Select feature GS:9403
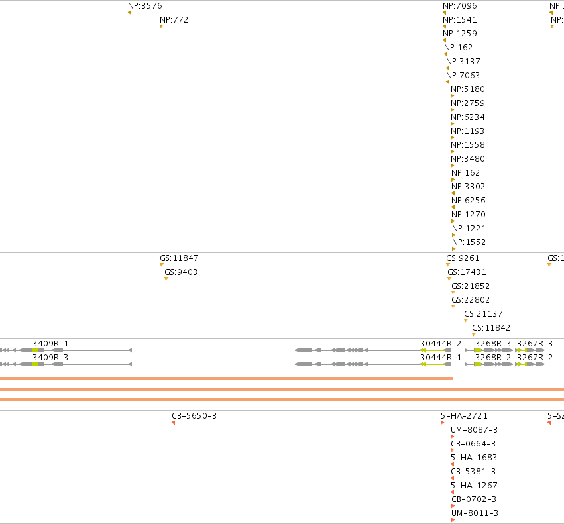The image size is (564, 524). point(181,272)
